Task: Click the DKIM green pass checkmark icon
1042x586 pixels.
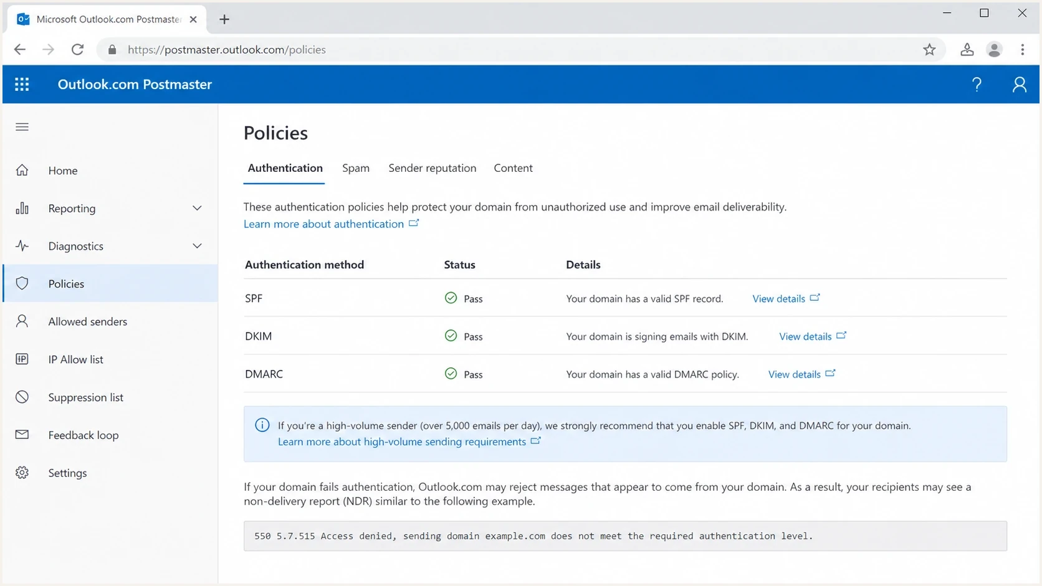Action: click(x=451, y=336)
